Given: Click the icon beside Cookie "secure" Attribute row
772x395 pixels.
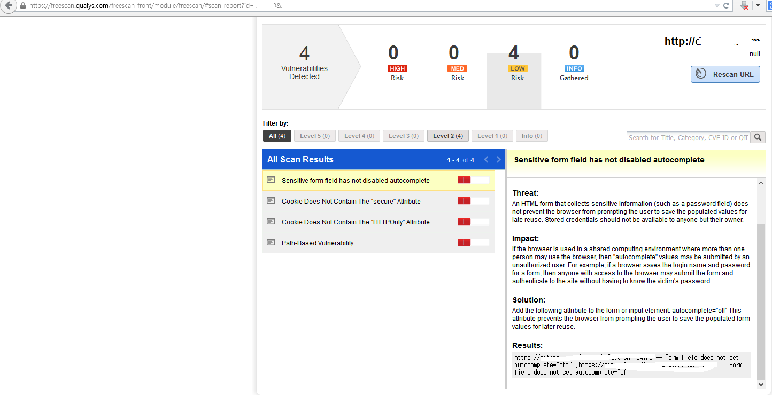Looking at the screenshot, I should pyautogui.click(x=271, y=200).
